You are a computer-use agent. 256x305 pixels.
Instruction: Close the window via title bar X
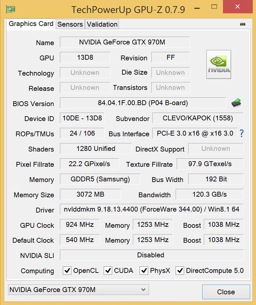(x=238, y=6)
